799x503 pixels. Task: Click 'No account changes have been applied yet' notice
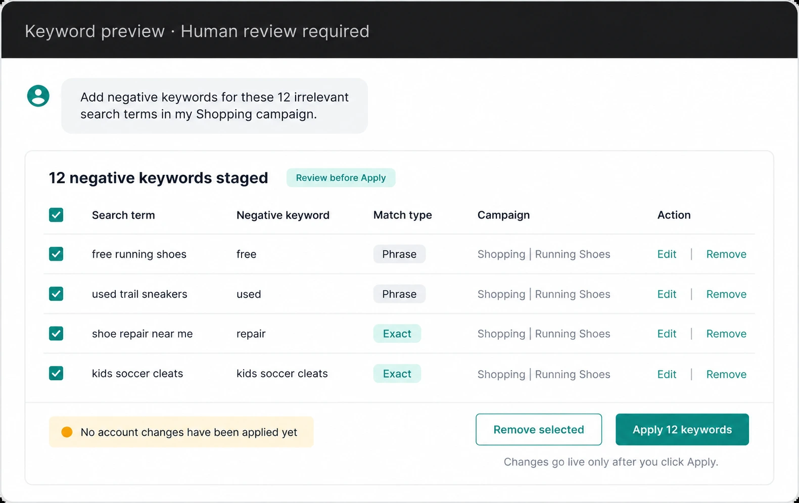(181, 432)
